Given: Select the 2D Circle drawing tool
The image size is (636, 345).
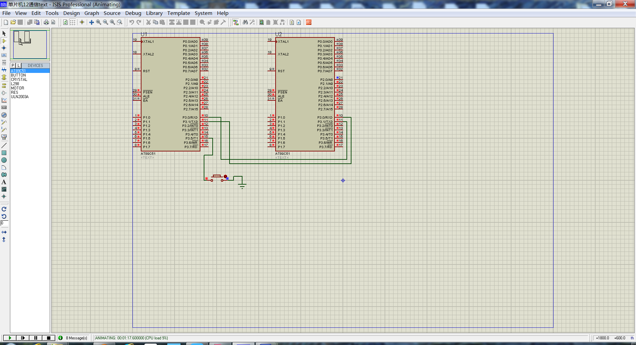Looking at the screenshot, I should point(4,160).
